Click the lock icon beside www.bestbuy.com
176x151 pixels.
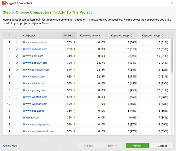[x=24, y=63]
